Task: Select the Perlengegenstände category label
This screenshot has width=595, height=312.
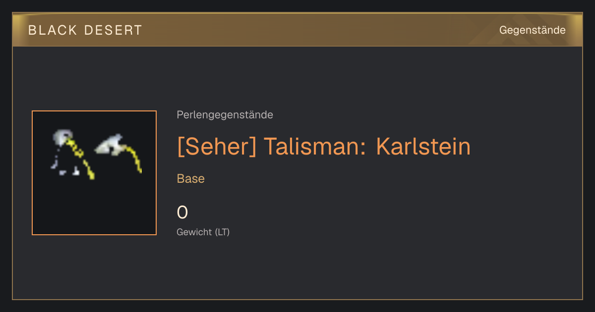Action: tap(225, 115)
